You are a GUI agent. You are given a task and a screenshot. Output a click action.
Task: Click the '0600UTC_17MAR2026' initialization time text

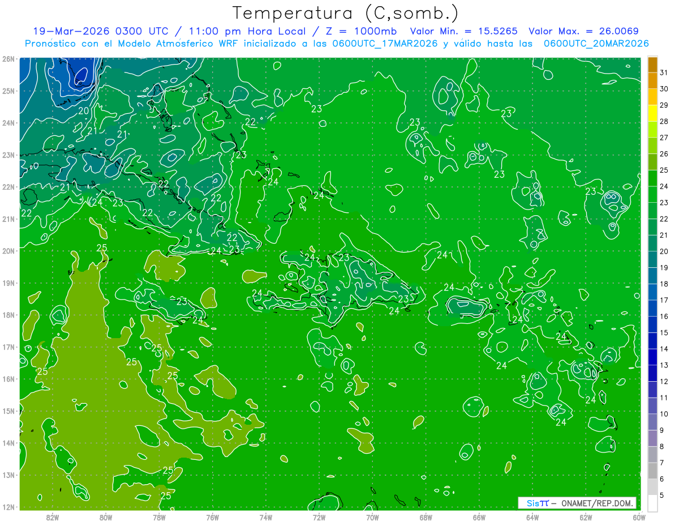(385, 44)
